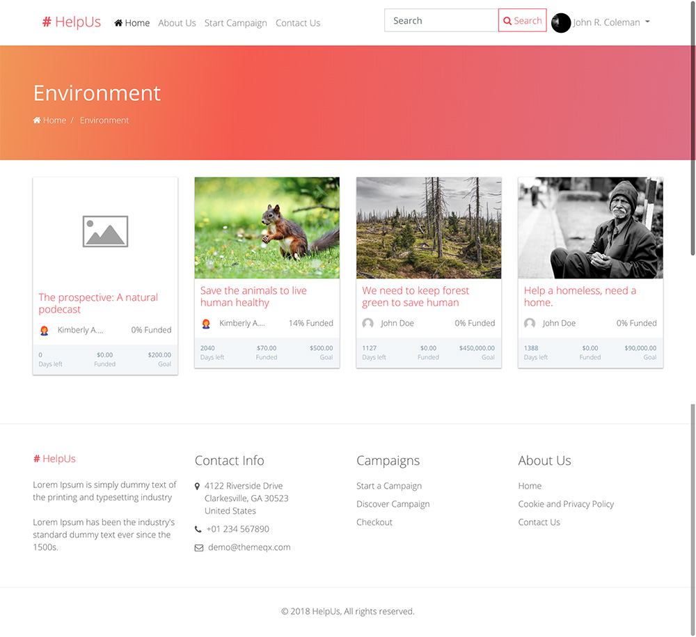Open the squirrel campaign image
696x637 pixels.
pyautogui.click(x=267, y=228)
